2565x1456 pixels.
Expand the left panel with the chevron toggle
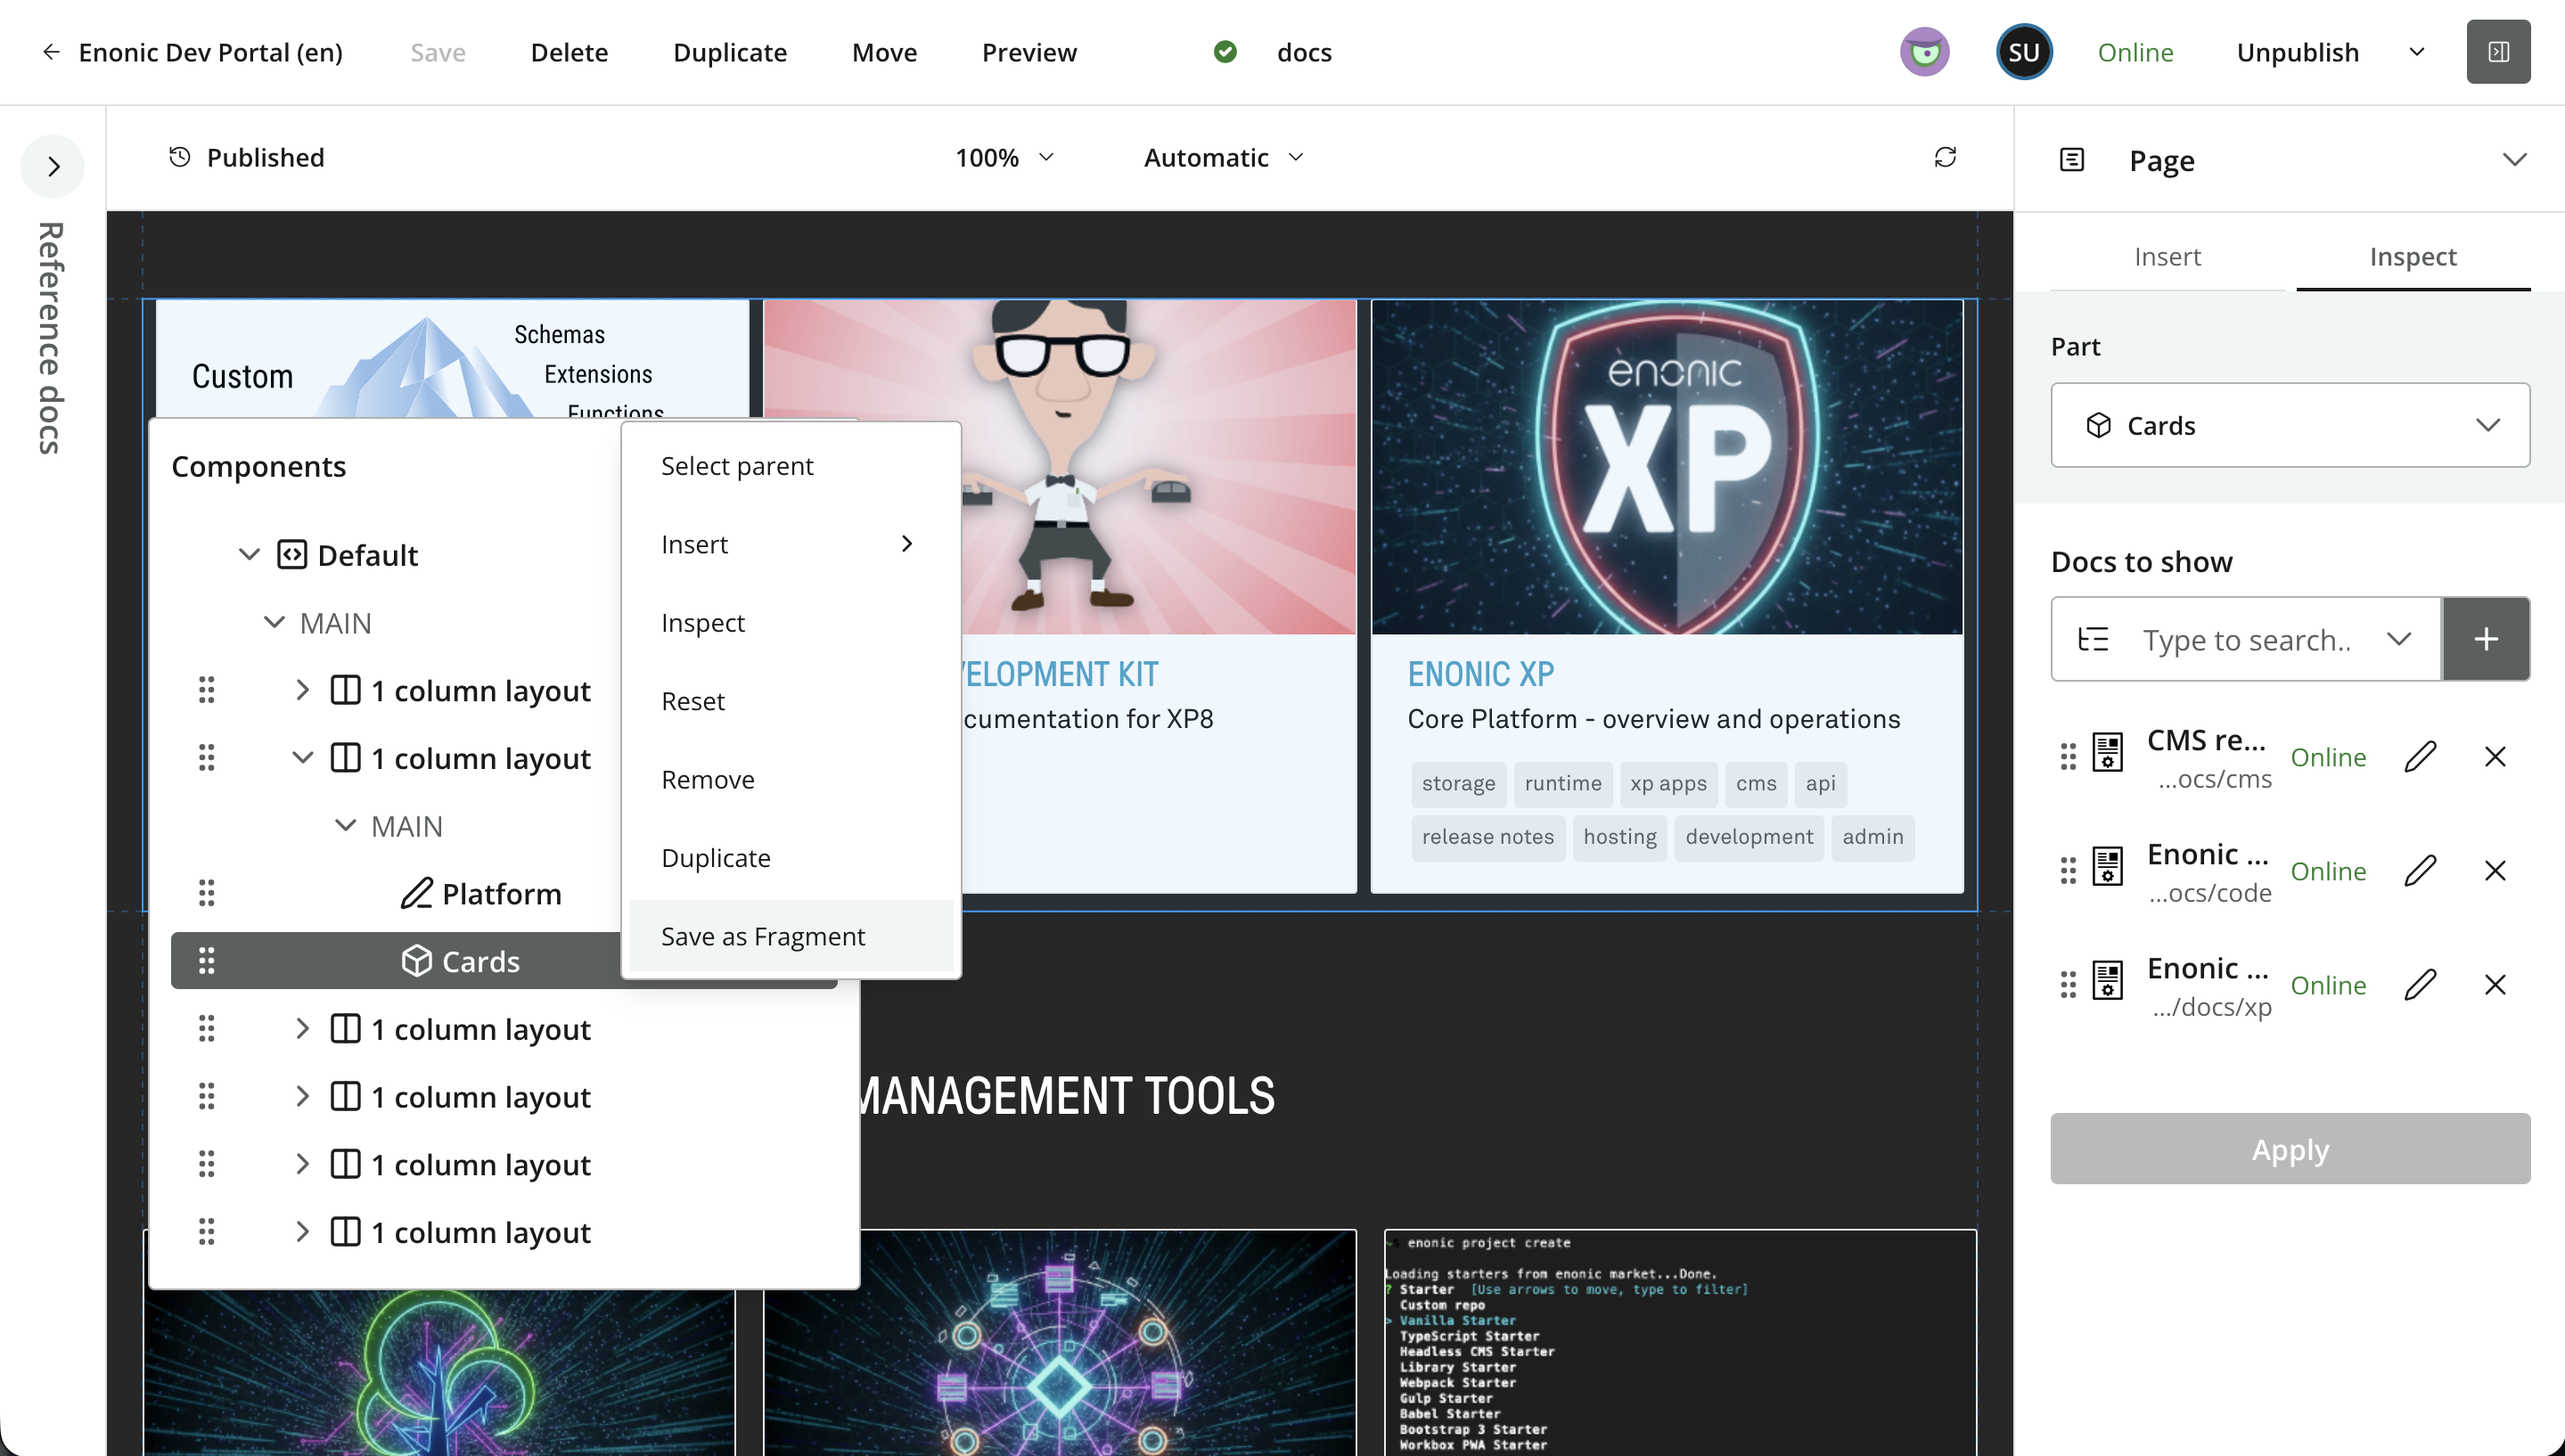pos(54,166)
